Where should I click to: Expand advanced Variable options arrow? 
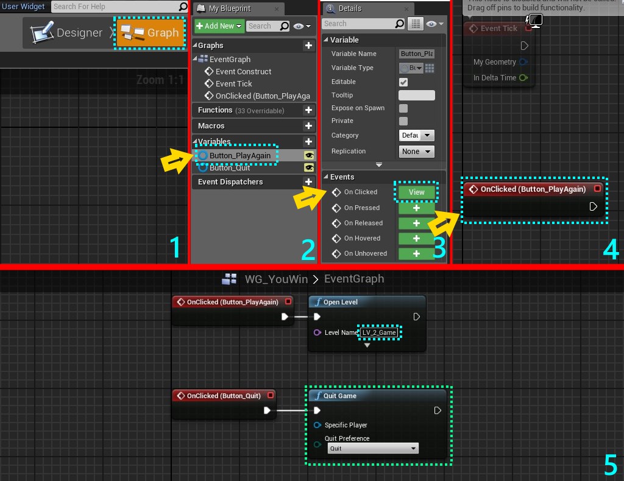(379, 164)
